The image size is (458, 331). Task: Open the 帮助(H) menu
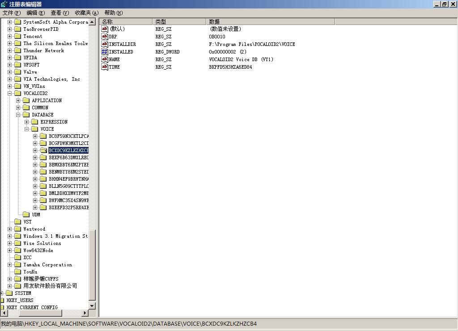[114, 13]
